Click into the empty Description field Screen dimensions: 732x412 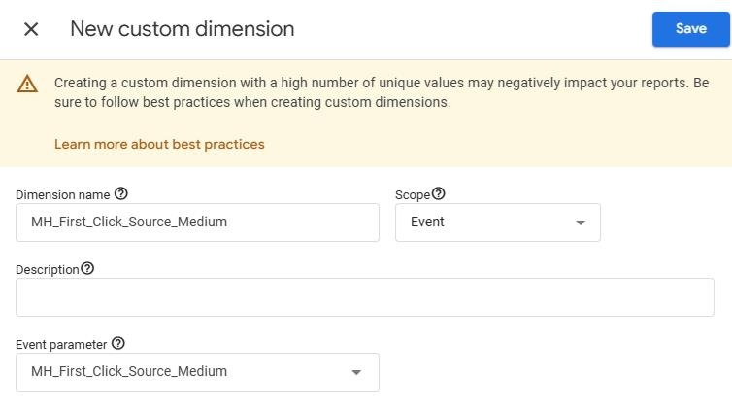364,297
